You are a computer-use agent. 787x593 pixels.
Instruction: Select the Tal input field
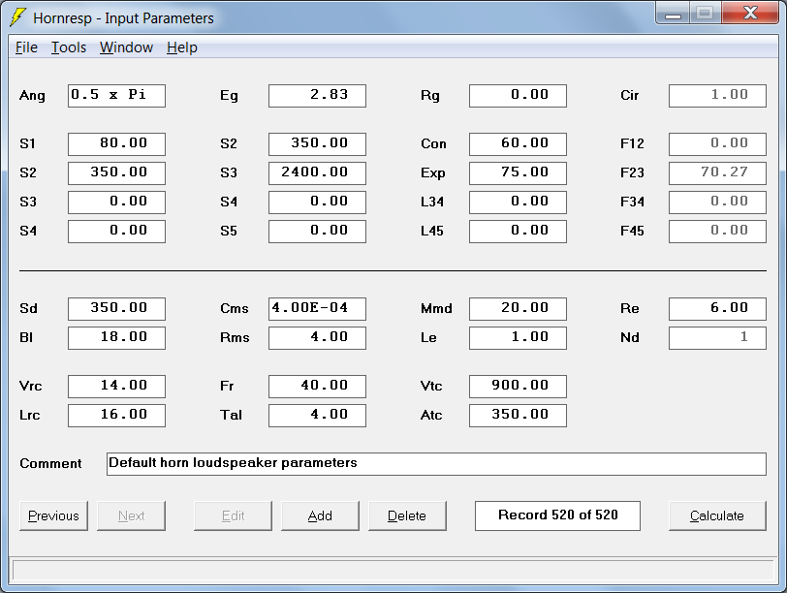(x=317, y=416)
